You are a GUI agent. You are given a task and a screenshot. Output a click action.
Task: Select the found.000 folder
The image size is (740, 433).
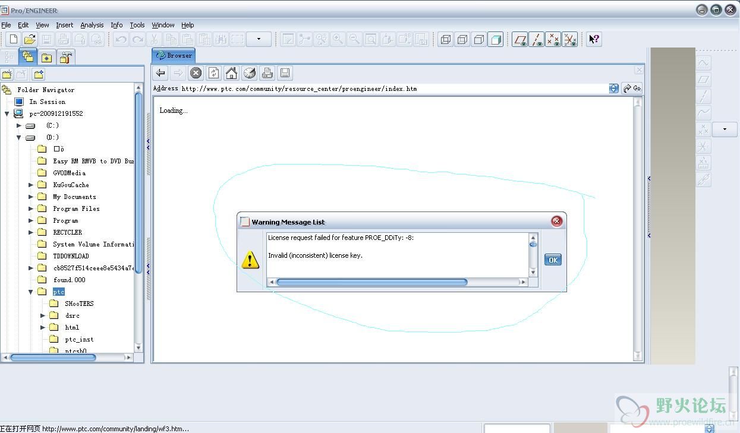click(x=69, y=280)
